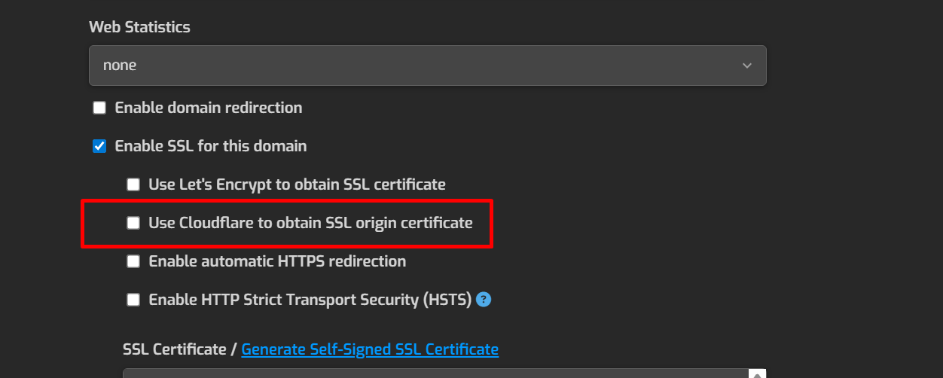The width and height of the screenshot is (943, 378).
Task: Click the SSL Certificate box scroll-up arrow
Action: pyautogui.click(x=758, y=373)
